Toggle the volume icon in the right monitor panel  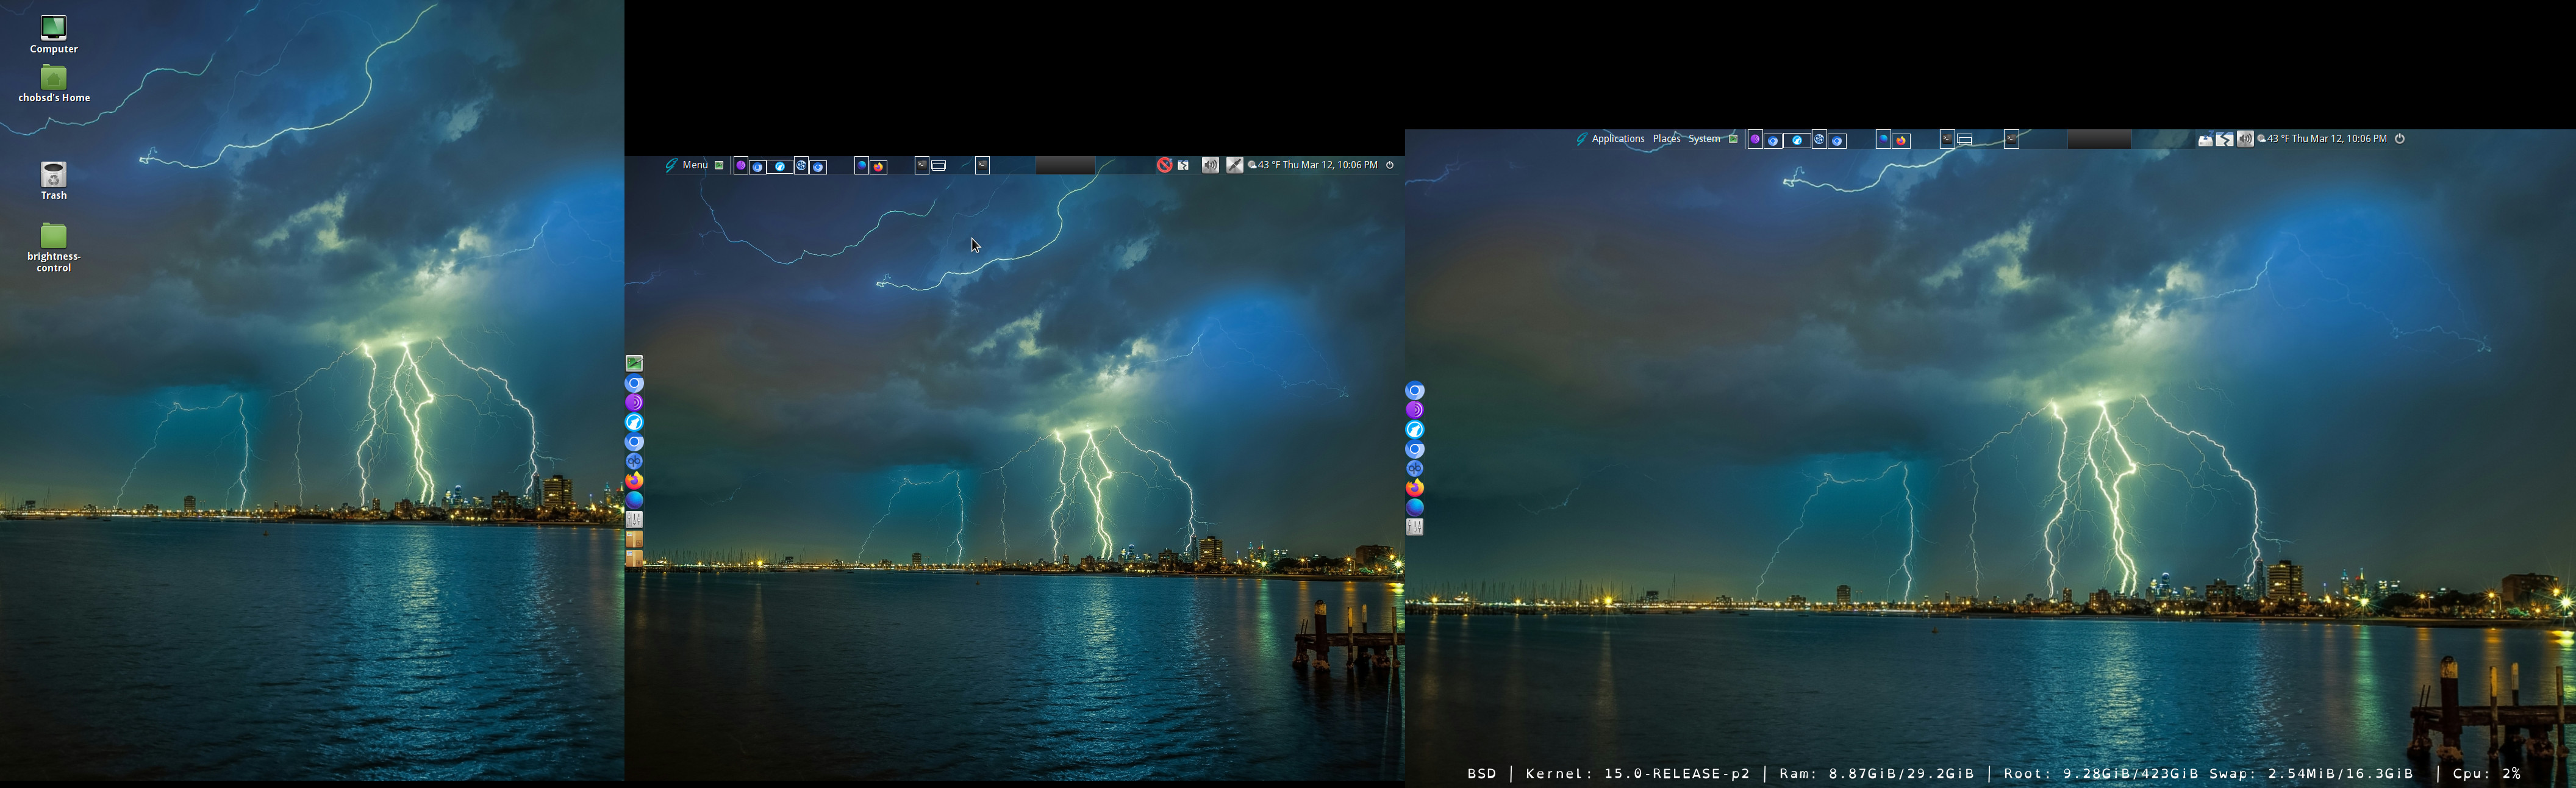point(2244,139)
